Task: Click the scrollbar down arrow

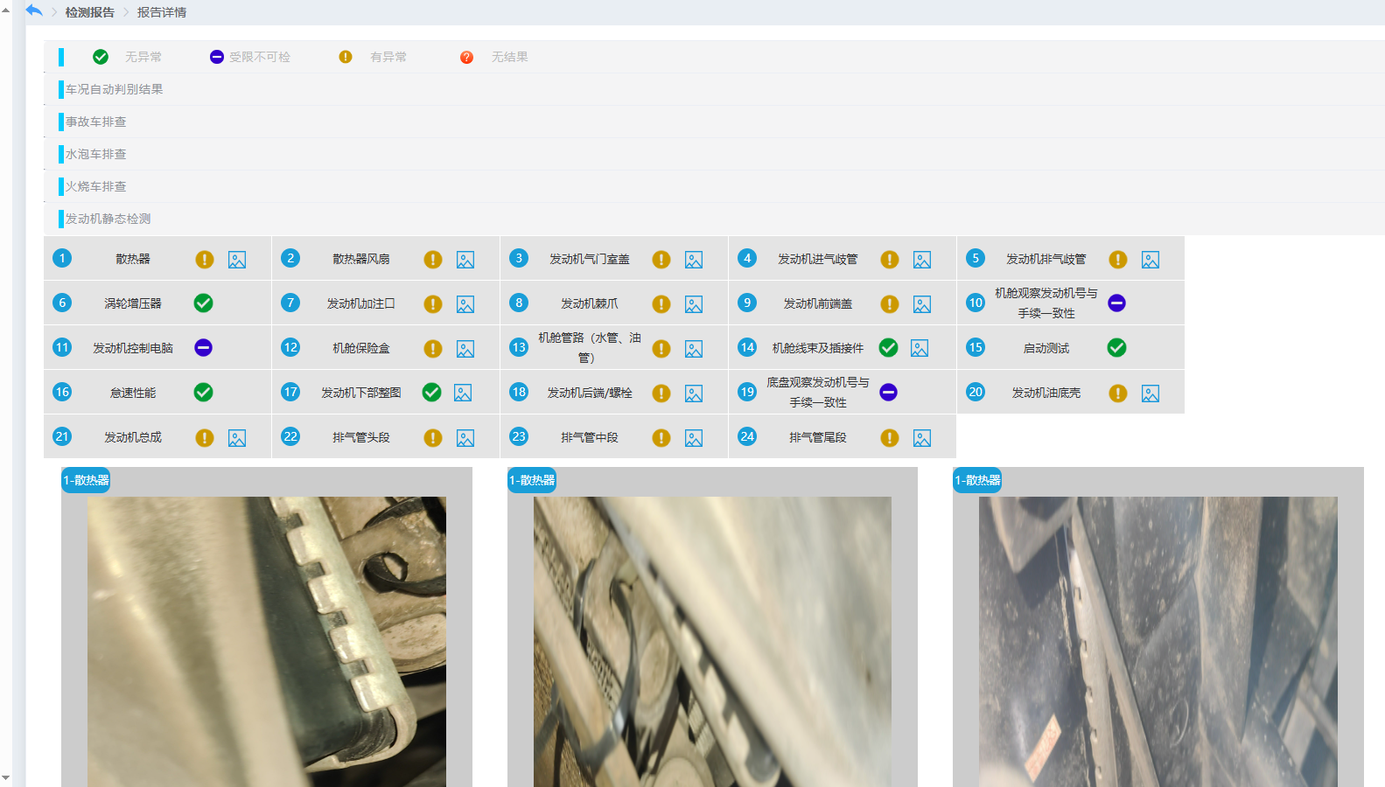Action: pyautogui.click(x=6, y=777)
